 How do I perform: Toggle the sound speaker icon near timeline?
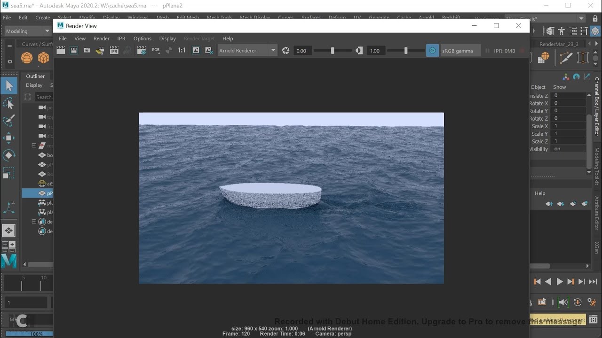(x=563, y=302)
